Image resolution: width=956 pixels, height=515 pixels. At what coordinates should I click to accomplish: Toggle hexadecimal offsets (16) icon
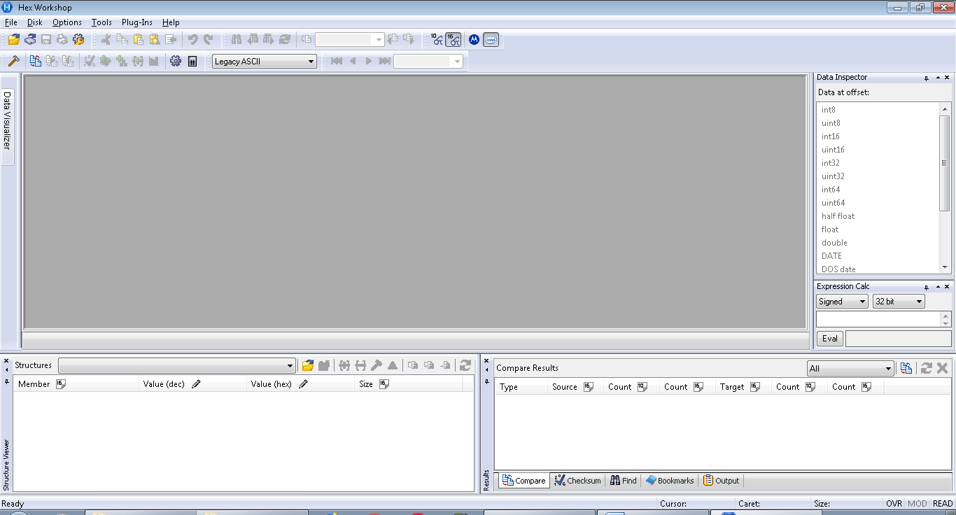click(454, 40)
